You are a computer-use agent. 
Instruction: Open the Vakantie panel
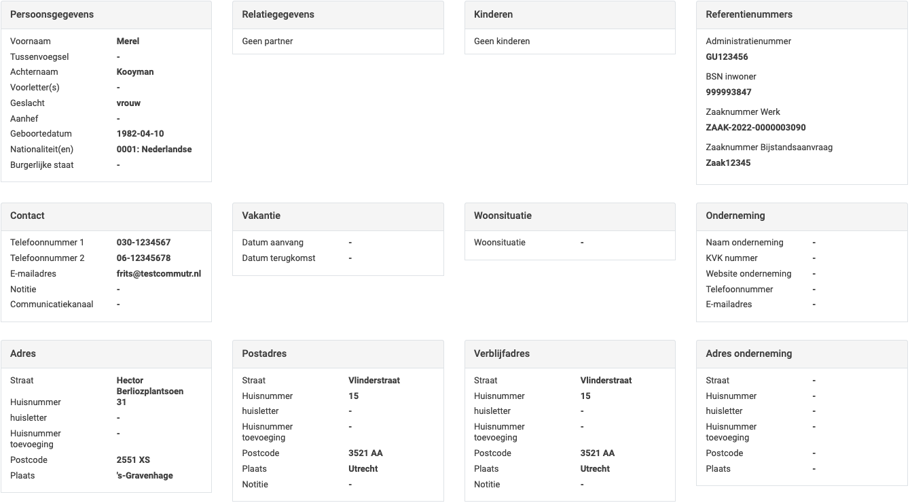point(260,215)
